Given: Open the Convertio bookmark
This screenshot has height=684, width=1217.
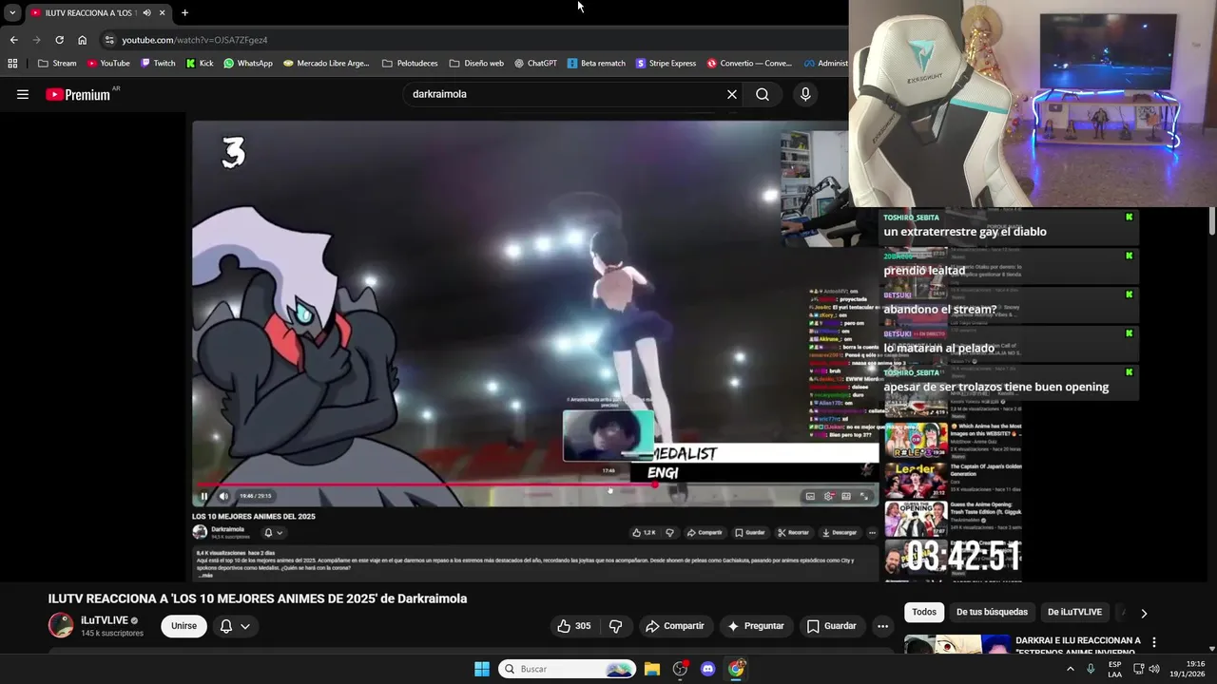Looking at the screenshot, I should (749, 64).
